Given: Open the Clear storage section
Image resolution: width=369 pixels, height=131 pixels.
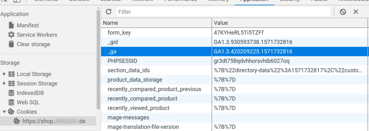Looking at the screenshot, I should pos(34,44).
